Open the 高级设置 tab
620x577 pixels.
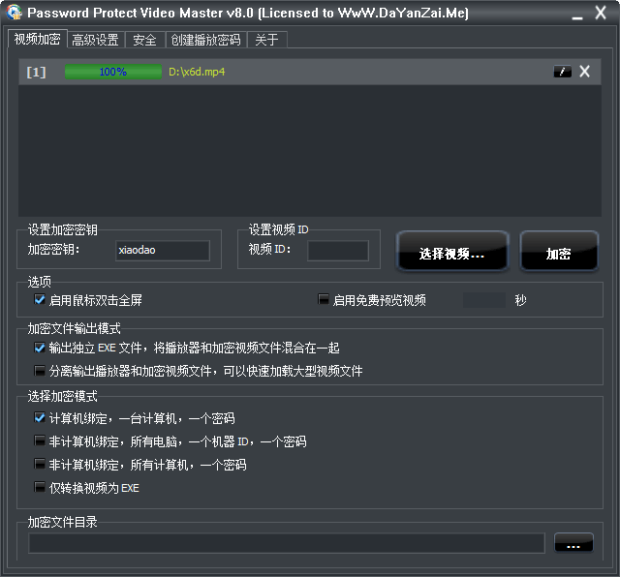95,40
